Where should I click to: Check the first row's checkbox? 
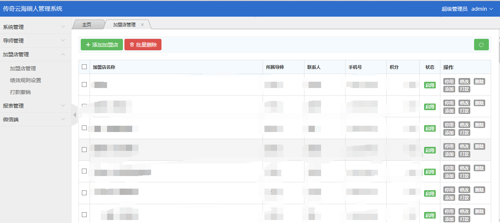click(x=84, y=85)
